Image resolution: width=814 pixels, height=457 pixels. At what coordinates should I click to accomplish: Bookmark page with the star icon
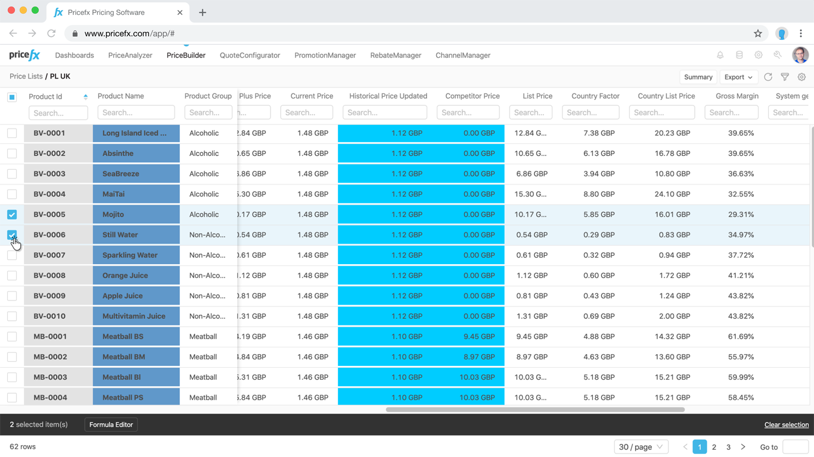758,34
